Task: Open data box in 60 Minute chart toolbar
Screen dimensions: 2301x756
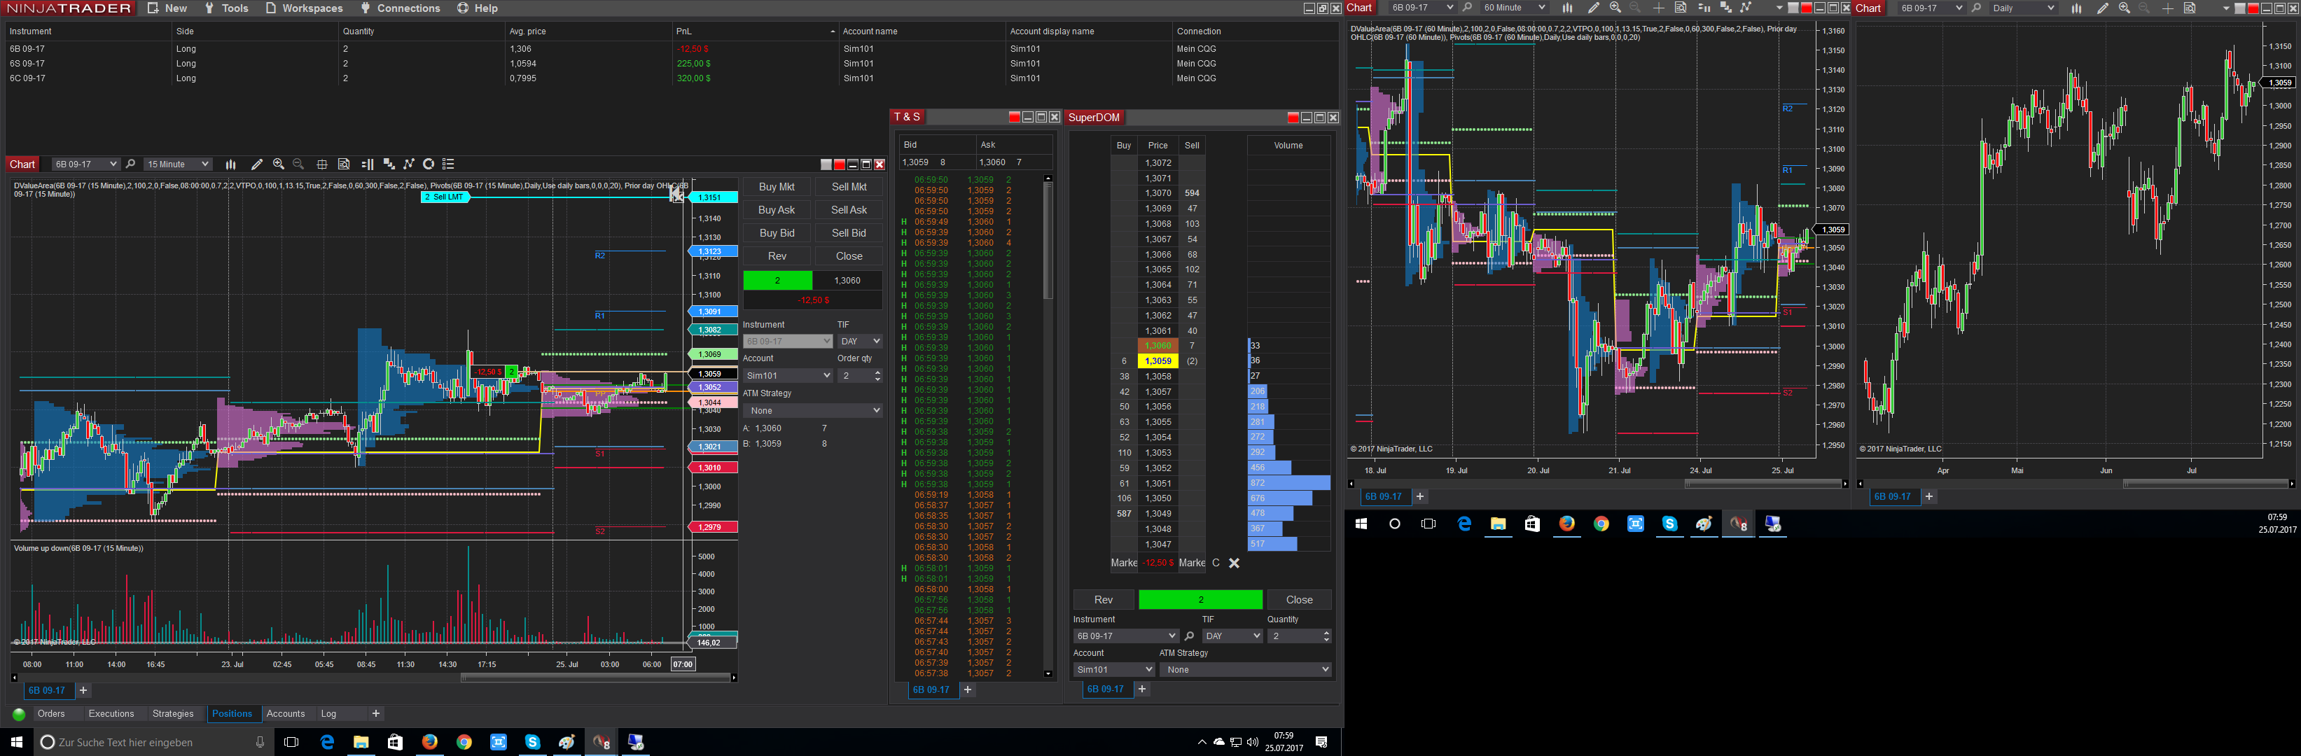Action: [x=1680, y=8]
